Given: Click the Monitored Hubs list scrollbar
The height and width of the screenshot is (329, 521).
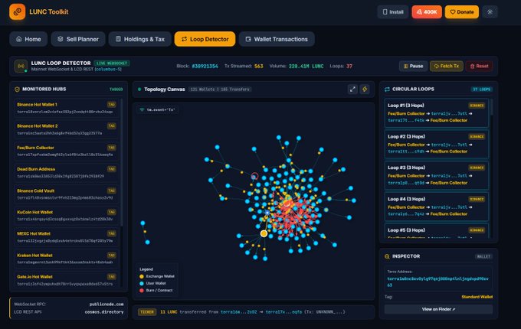Looking at the screenshot, I should tap(122, 162).
